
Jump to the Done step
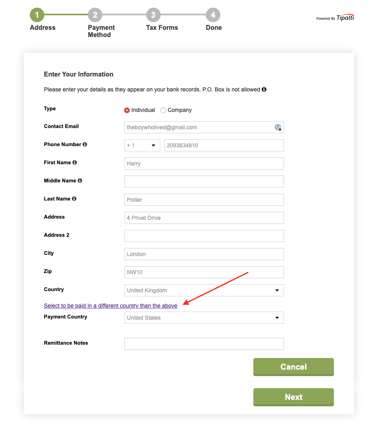click(x=213, y=15)
